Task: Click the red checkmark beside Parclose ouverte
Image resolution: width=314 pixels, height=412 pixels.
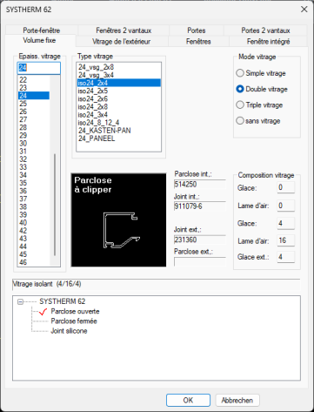Action: coord(43,312)
